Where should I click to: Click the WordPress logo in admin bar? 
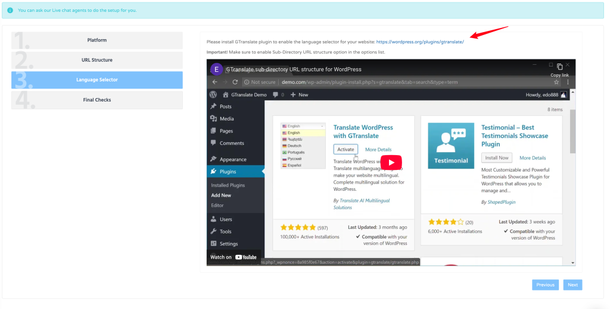[213, 94]
